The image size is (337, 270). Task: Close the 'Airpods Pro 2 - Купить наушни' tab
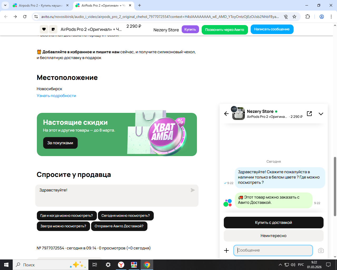pyautogui.click(x=67, y=5)
